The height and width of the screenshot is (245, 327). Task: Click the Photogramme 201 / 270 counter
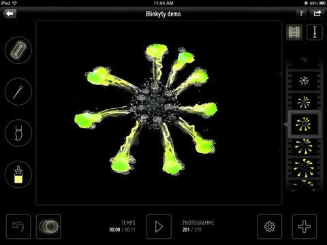click(198, 226)
